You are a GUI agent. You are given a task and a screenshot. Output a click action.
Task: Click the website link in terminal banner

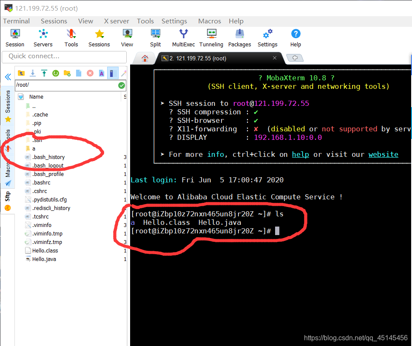click(383, 154)
